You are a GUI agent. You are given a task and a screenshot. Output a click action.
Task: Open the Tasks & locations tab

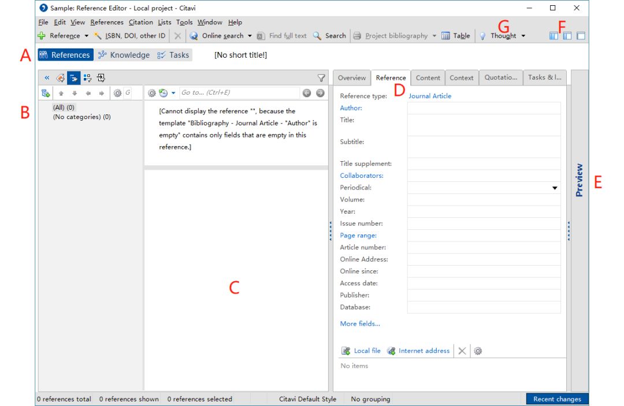pos(544,78)
